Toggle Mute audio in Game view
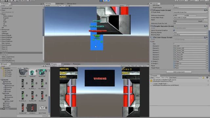Screen dimensions: 210x118 [134, 66]
